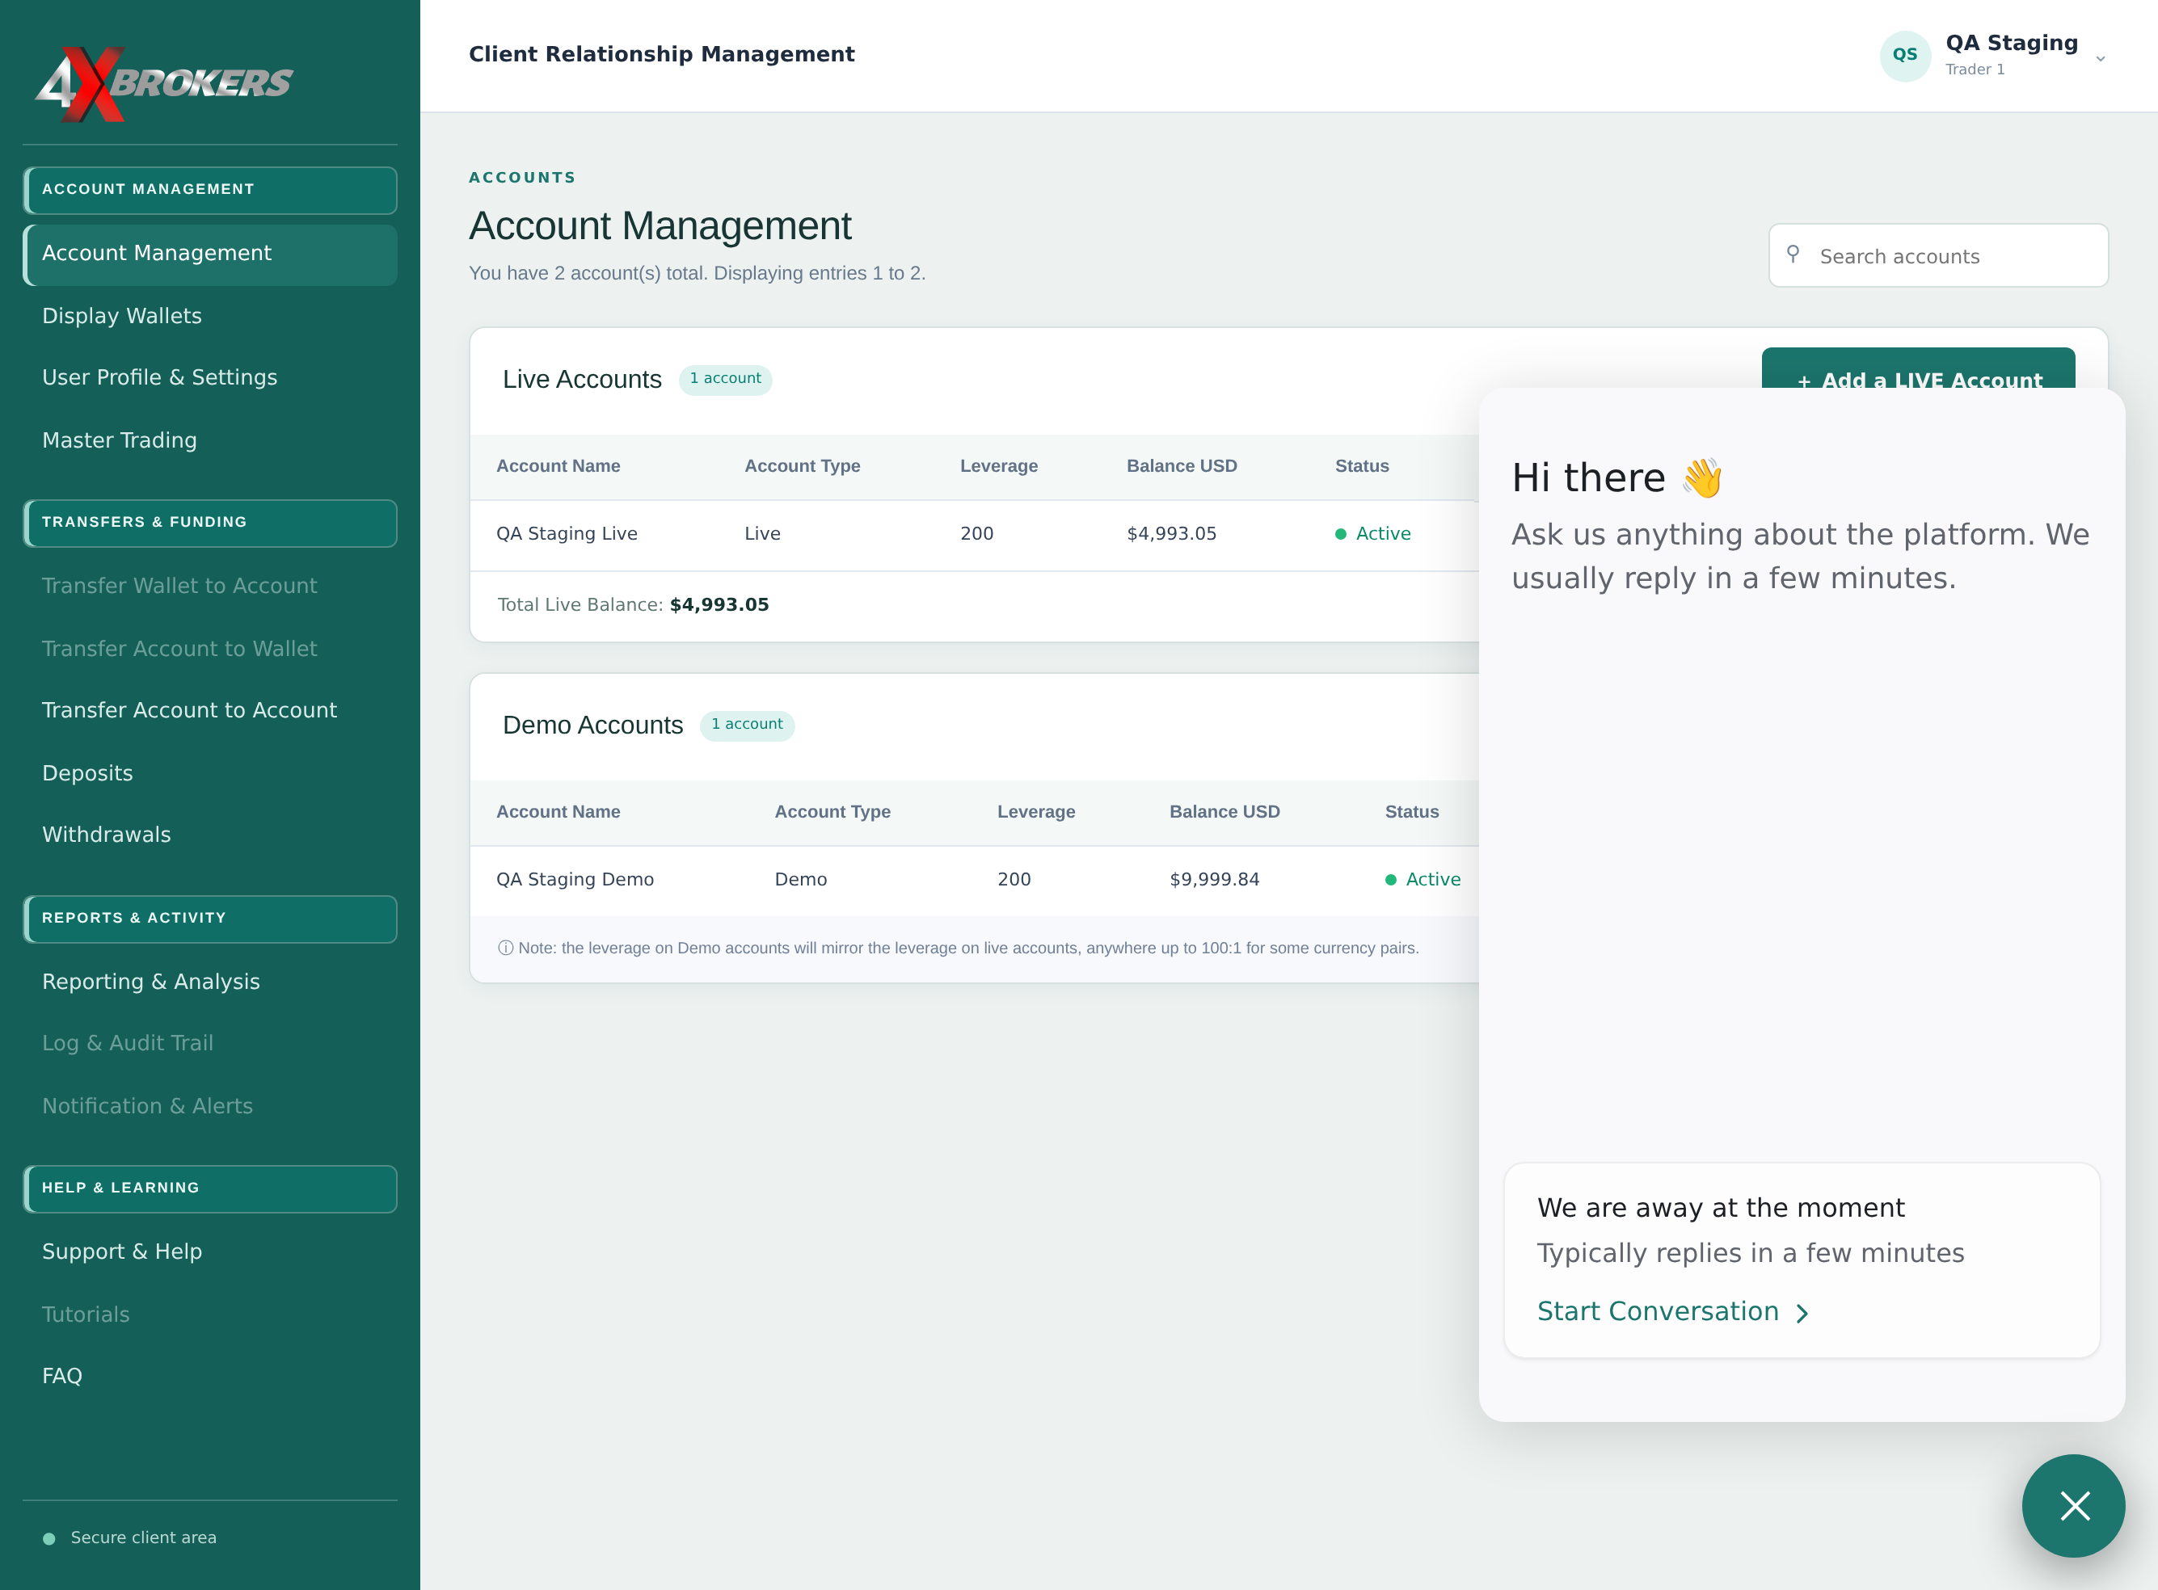
Task: Click the Secure client area indicator
Action: 130,1538
